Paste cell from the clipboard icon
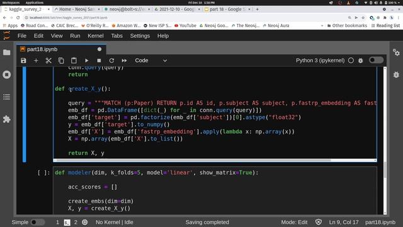The height and width of the screenshot is (227, 403). (74, 61)
